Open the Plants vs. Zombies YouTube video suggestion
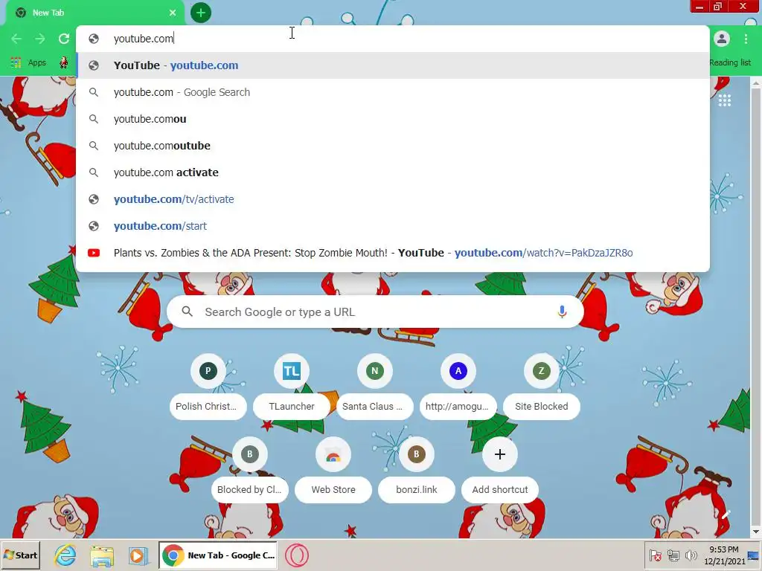Image resolution: width=762 pixels, height=571 pixels. pos(393,253)
